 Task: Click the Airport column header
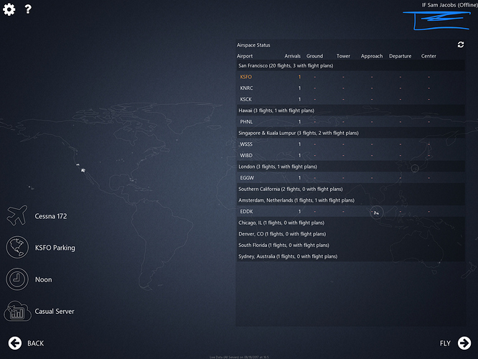245,56
